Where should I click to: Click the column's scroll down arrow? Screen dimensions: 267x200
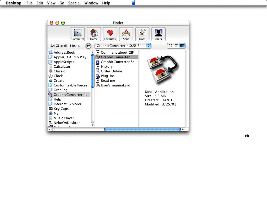pyautogui.click(x=93, y=125)
